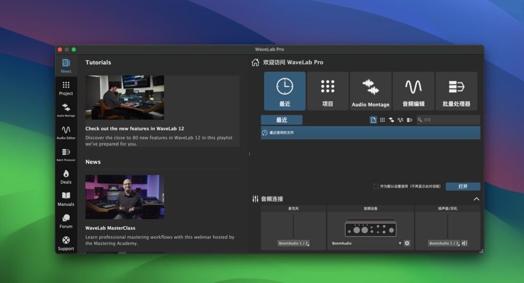Select the 最近 clock tile
This screenshot has height=283, width=524.
pyautogui.click(x=285, y=91)
